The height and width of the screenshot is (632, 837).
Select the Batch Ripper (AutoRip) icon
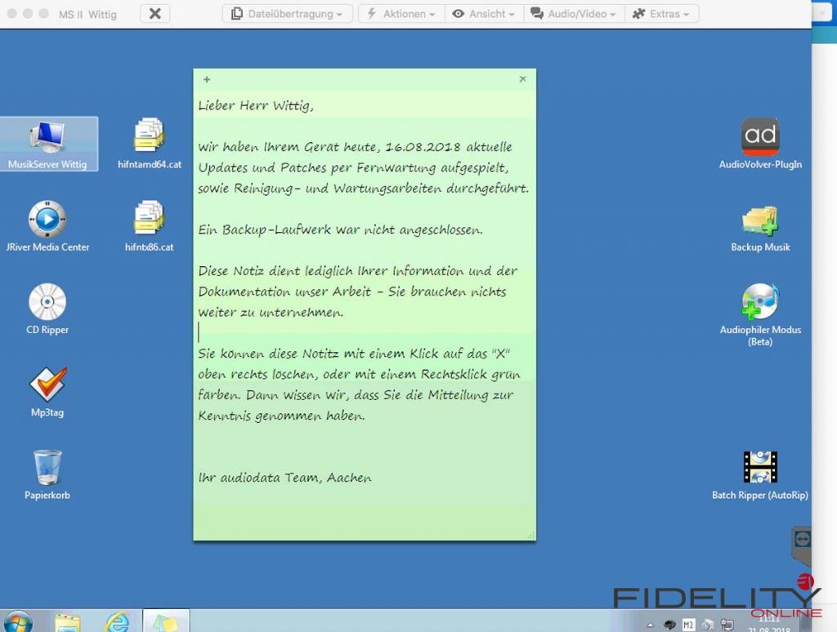point(760,468)
